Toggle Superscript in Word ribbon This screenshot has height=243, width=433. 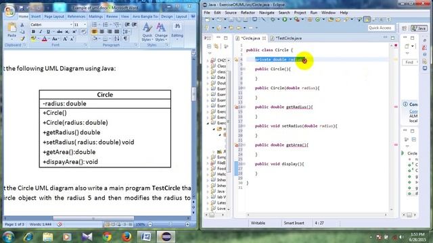(74, 32)
